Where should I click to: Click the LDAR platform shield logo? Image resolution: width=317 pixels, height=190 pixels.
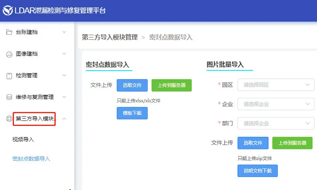(8, 10)
